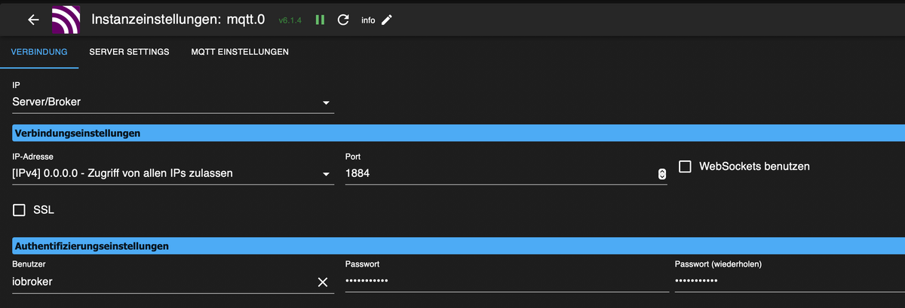This screenshot has height=308, width=905.
Task: Restart the instance with reload icon
Action: pyautogui.click(x=343, y=20)
